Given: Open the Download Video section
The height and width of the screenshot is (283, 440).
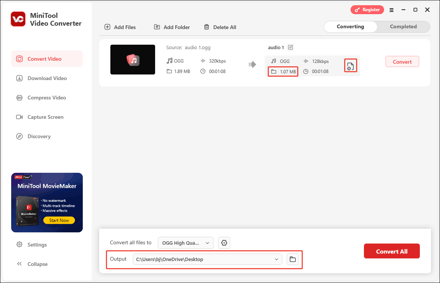Looking at the screenshot, I should pyautogui.click(x=47, y=78).
